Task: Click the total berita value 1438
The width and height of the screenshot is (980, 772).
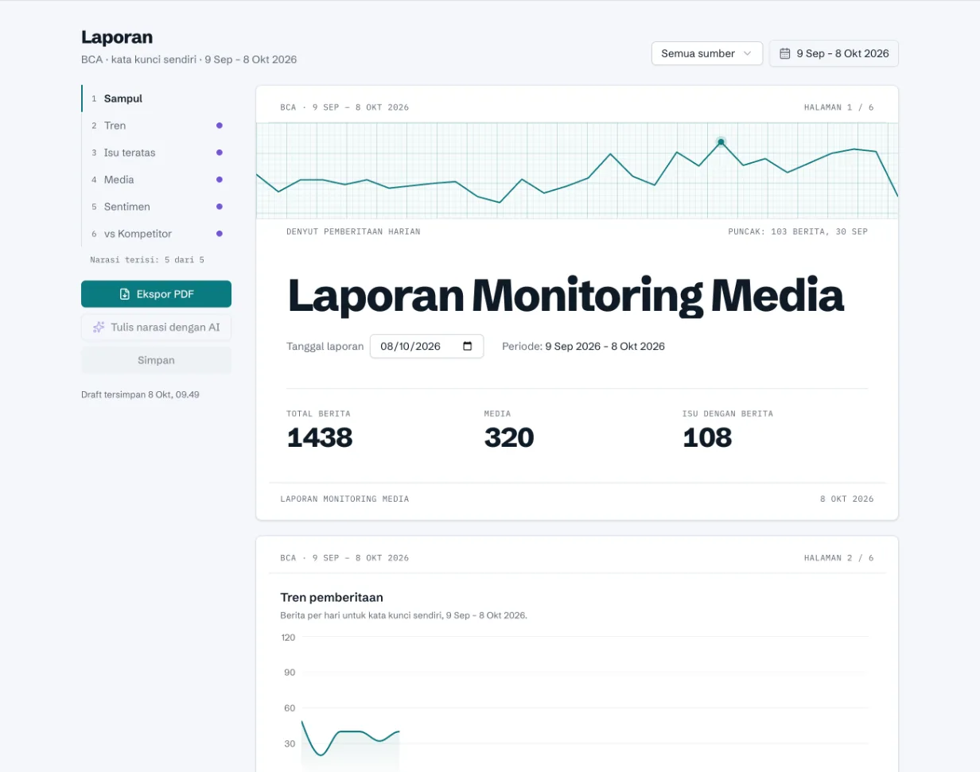Action: (x=320, y=437)
